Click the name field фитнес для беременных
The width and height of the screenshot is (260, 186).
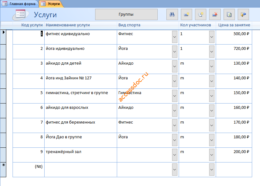(x=81, y=125)
